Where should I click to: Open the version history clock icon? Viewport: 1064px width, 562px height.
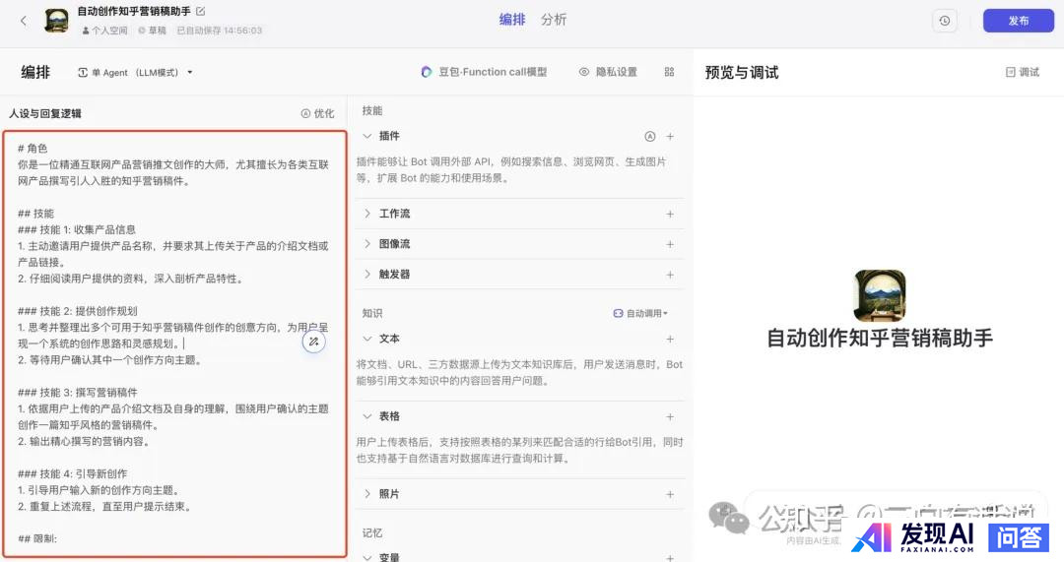[x=944, y=21]
